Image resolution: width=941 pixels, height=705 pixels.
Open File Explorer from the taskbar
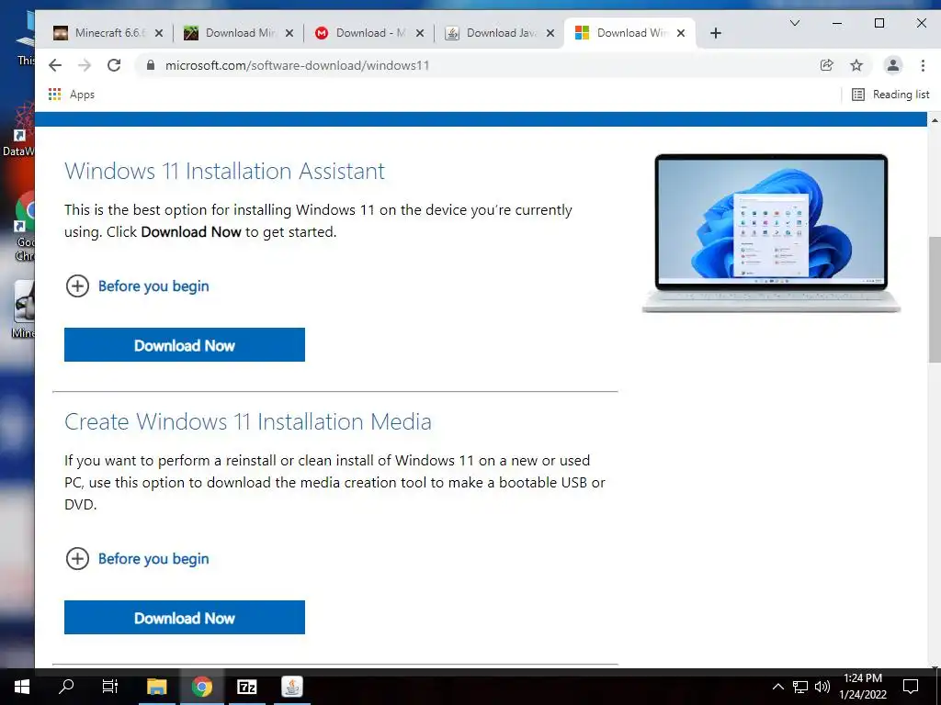(x=156, y=687)
